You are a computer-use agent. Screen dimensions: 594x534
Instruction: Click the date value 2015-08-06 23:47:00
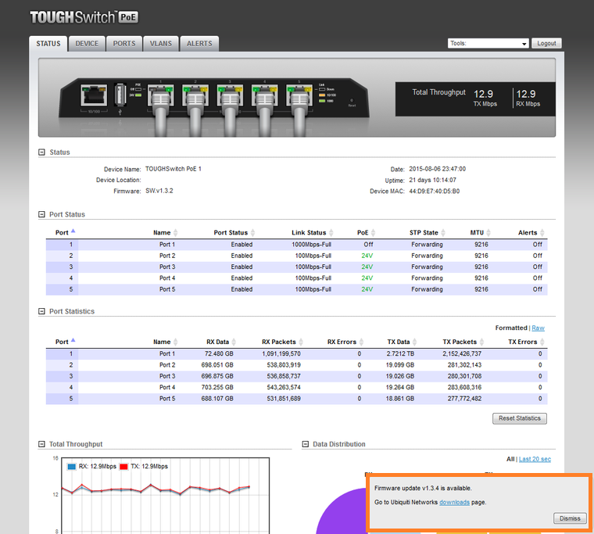coord(437,169)
